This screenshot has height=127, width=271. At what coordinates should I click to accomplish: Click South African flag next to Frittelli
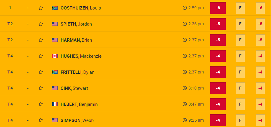coord(55,72)
